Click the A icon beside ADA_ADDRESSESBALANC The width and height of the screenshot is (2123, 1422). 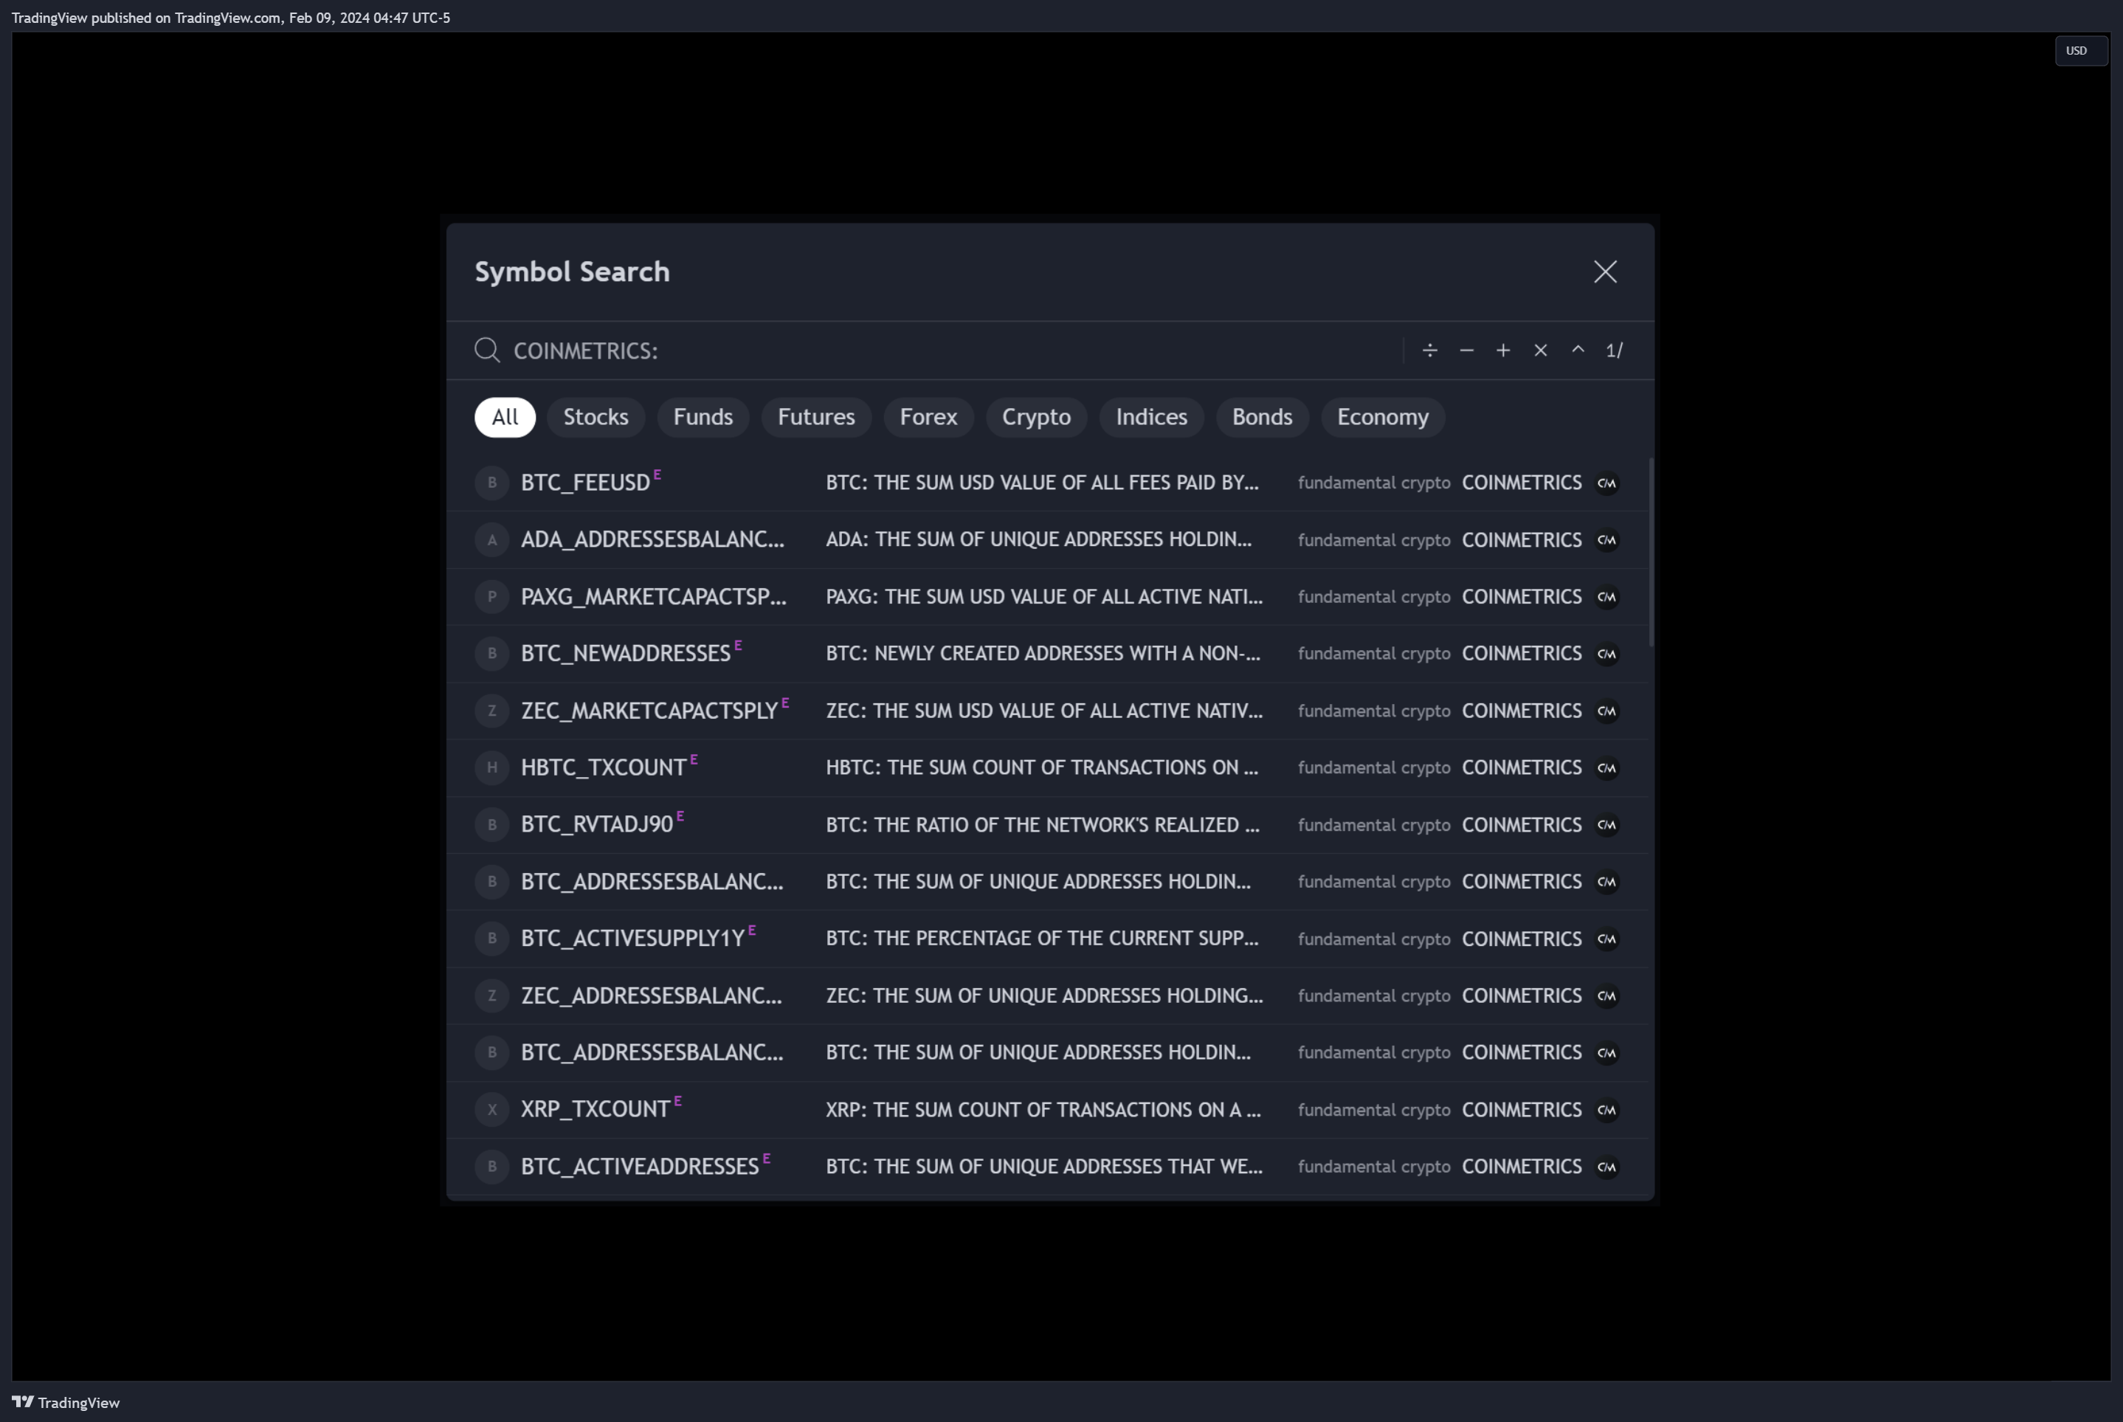point(491,539)
